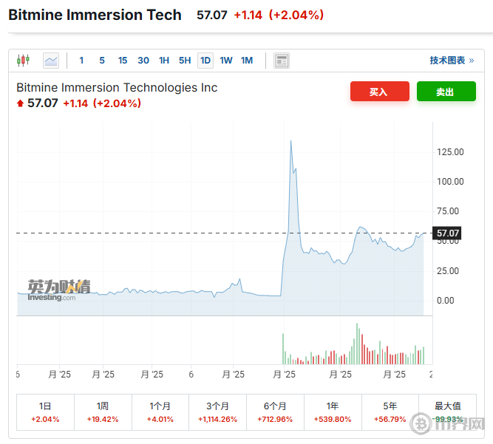
Task: Switch to area chart type
Action: 50,61
